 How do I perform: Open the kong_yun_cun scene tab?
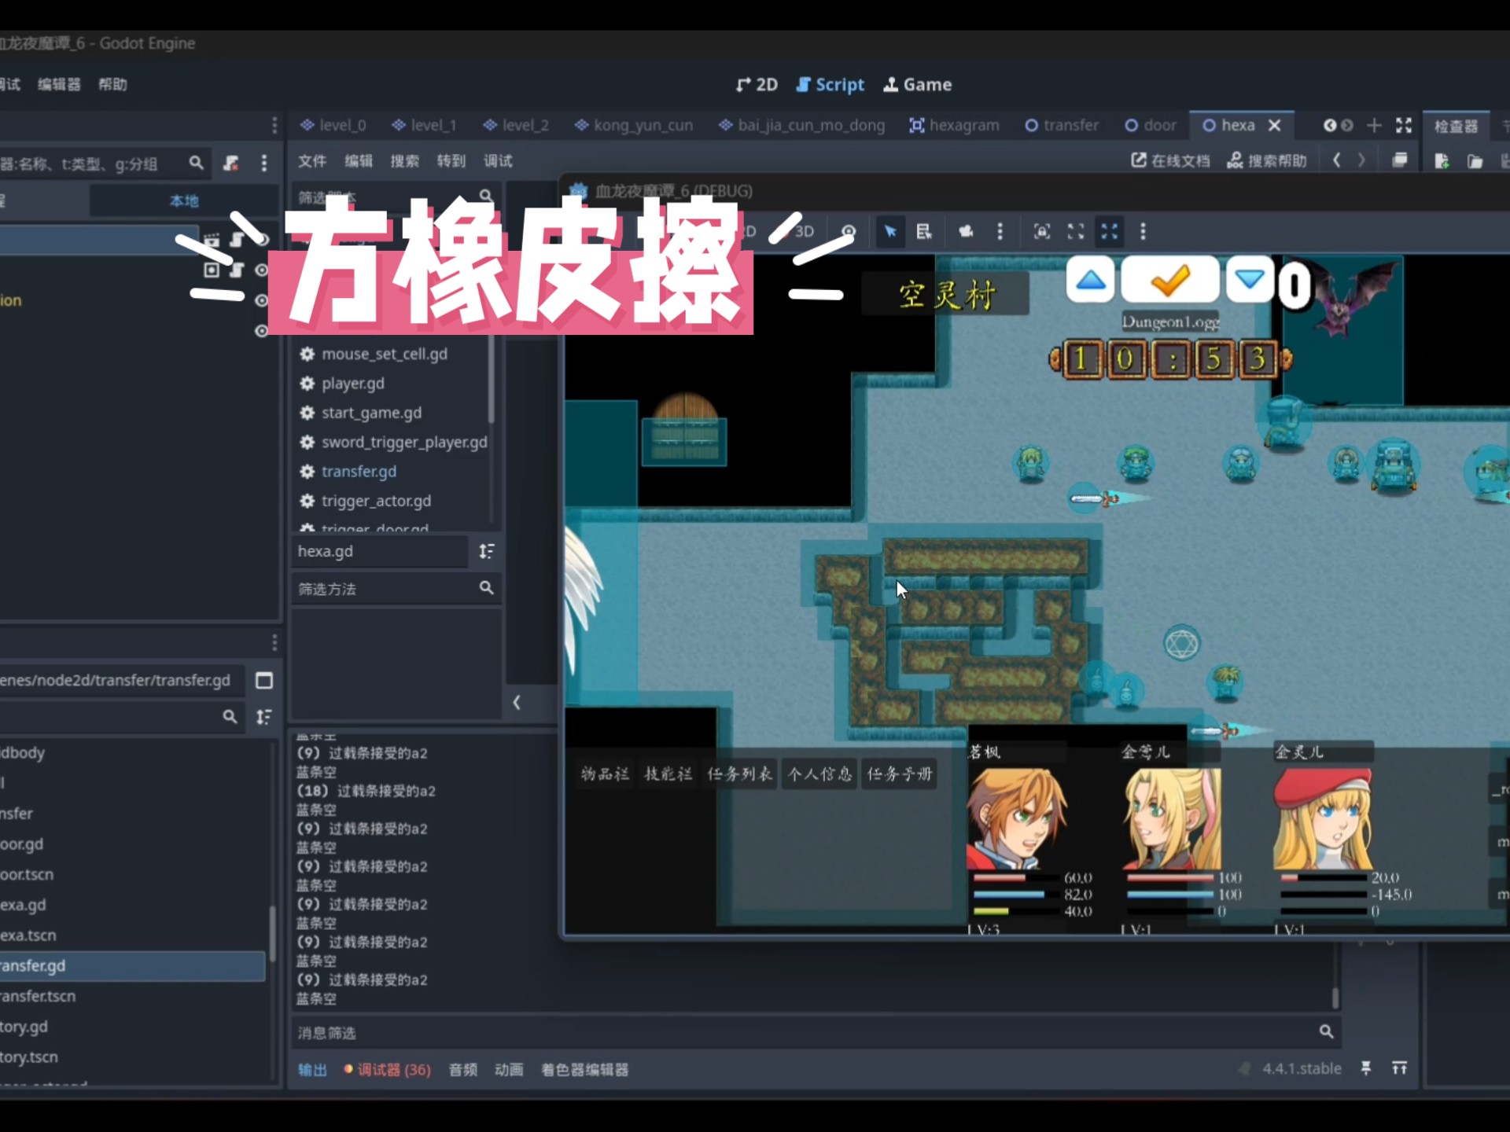coord(634,125)
